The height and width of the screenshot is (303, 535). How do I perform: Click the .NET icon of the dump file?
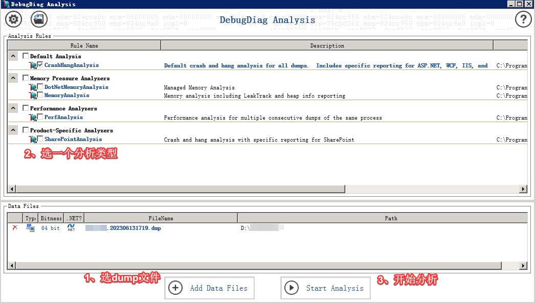(x=71, y=228)
